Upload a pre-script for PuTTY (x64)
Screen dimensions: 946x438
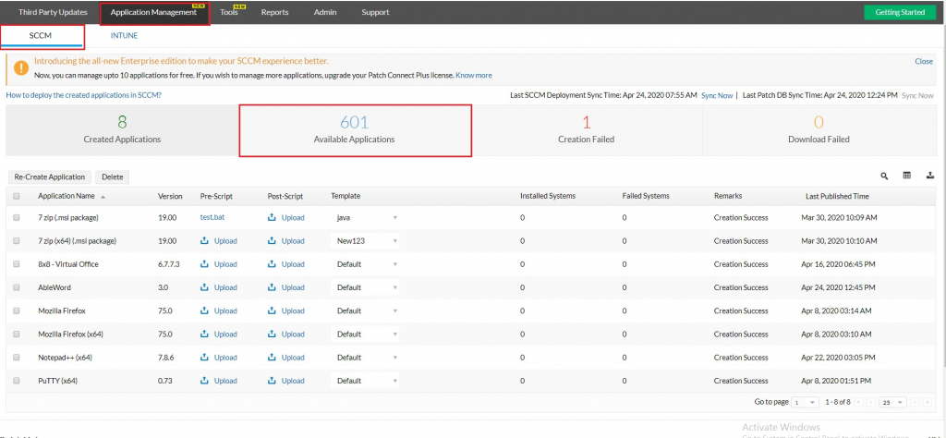tap(218, 381)
